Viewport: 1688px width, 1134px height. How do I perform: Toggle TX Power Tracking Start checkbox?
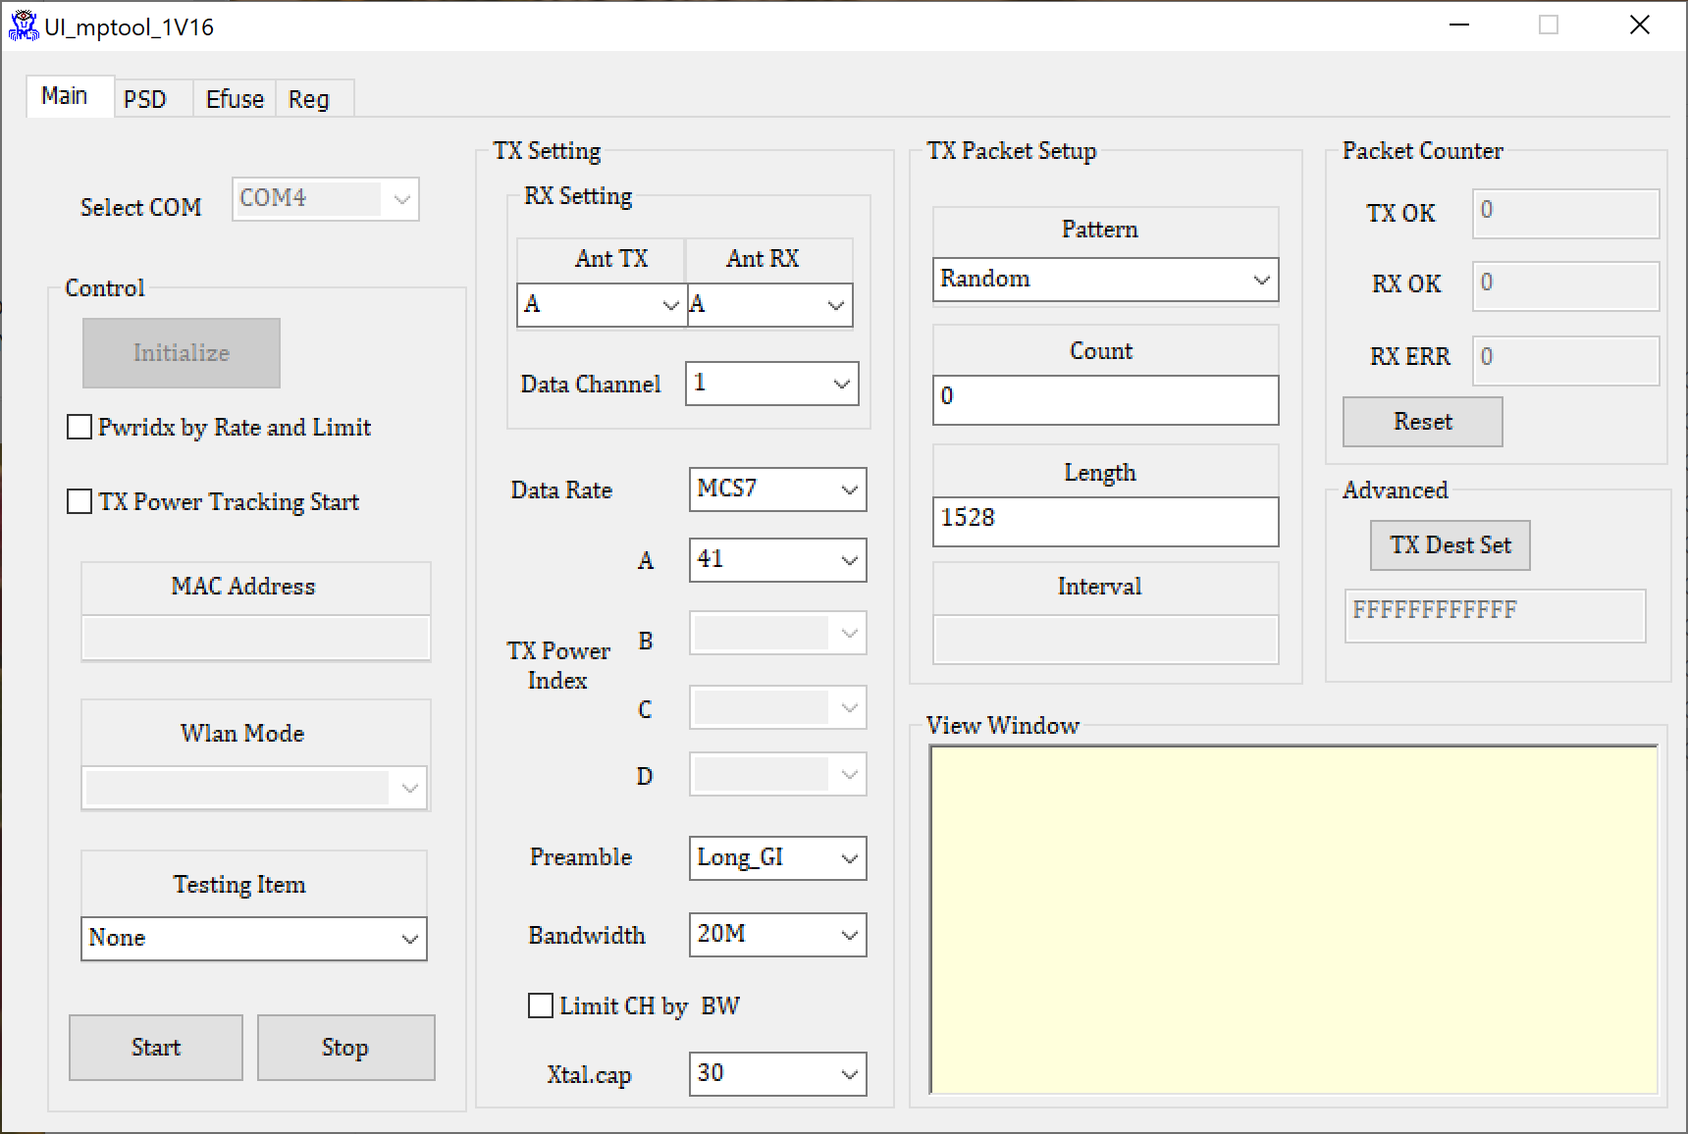coord(79,502)
